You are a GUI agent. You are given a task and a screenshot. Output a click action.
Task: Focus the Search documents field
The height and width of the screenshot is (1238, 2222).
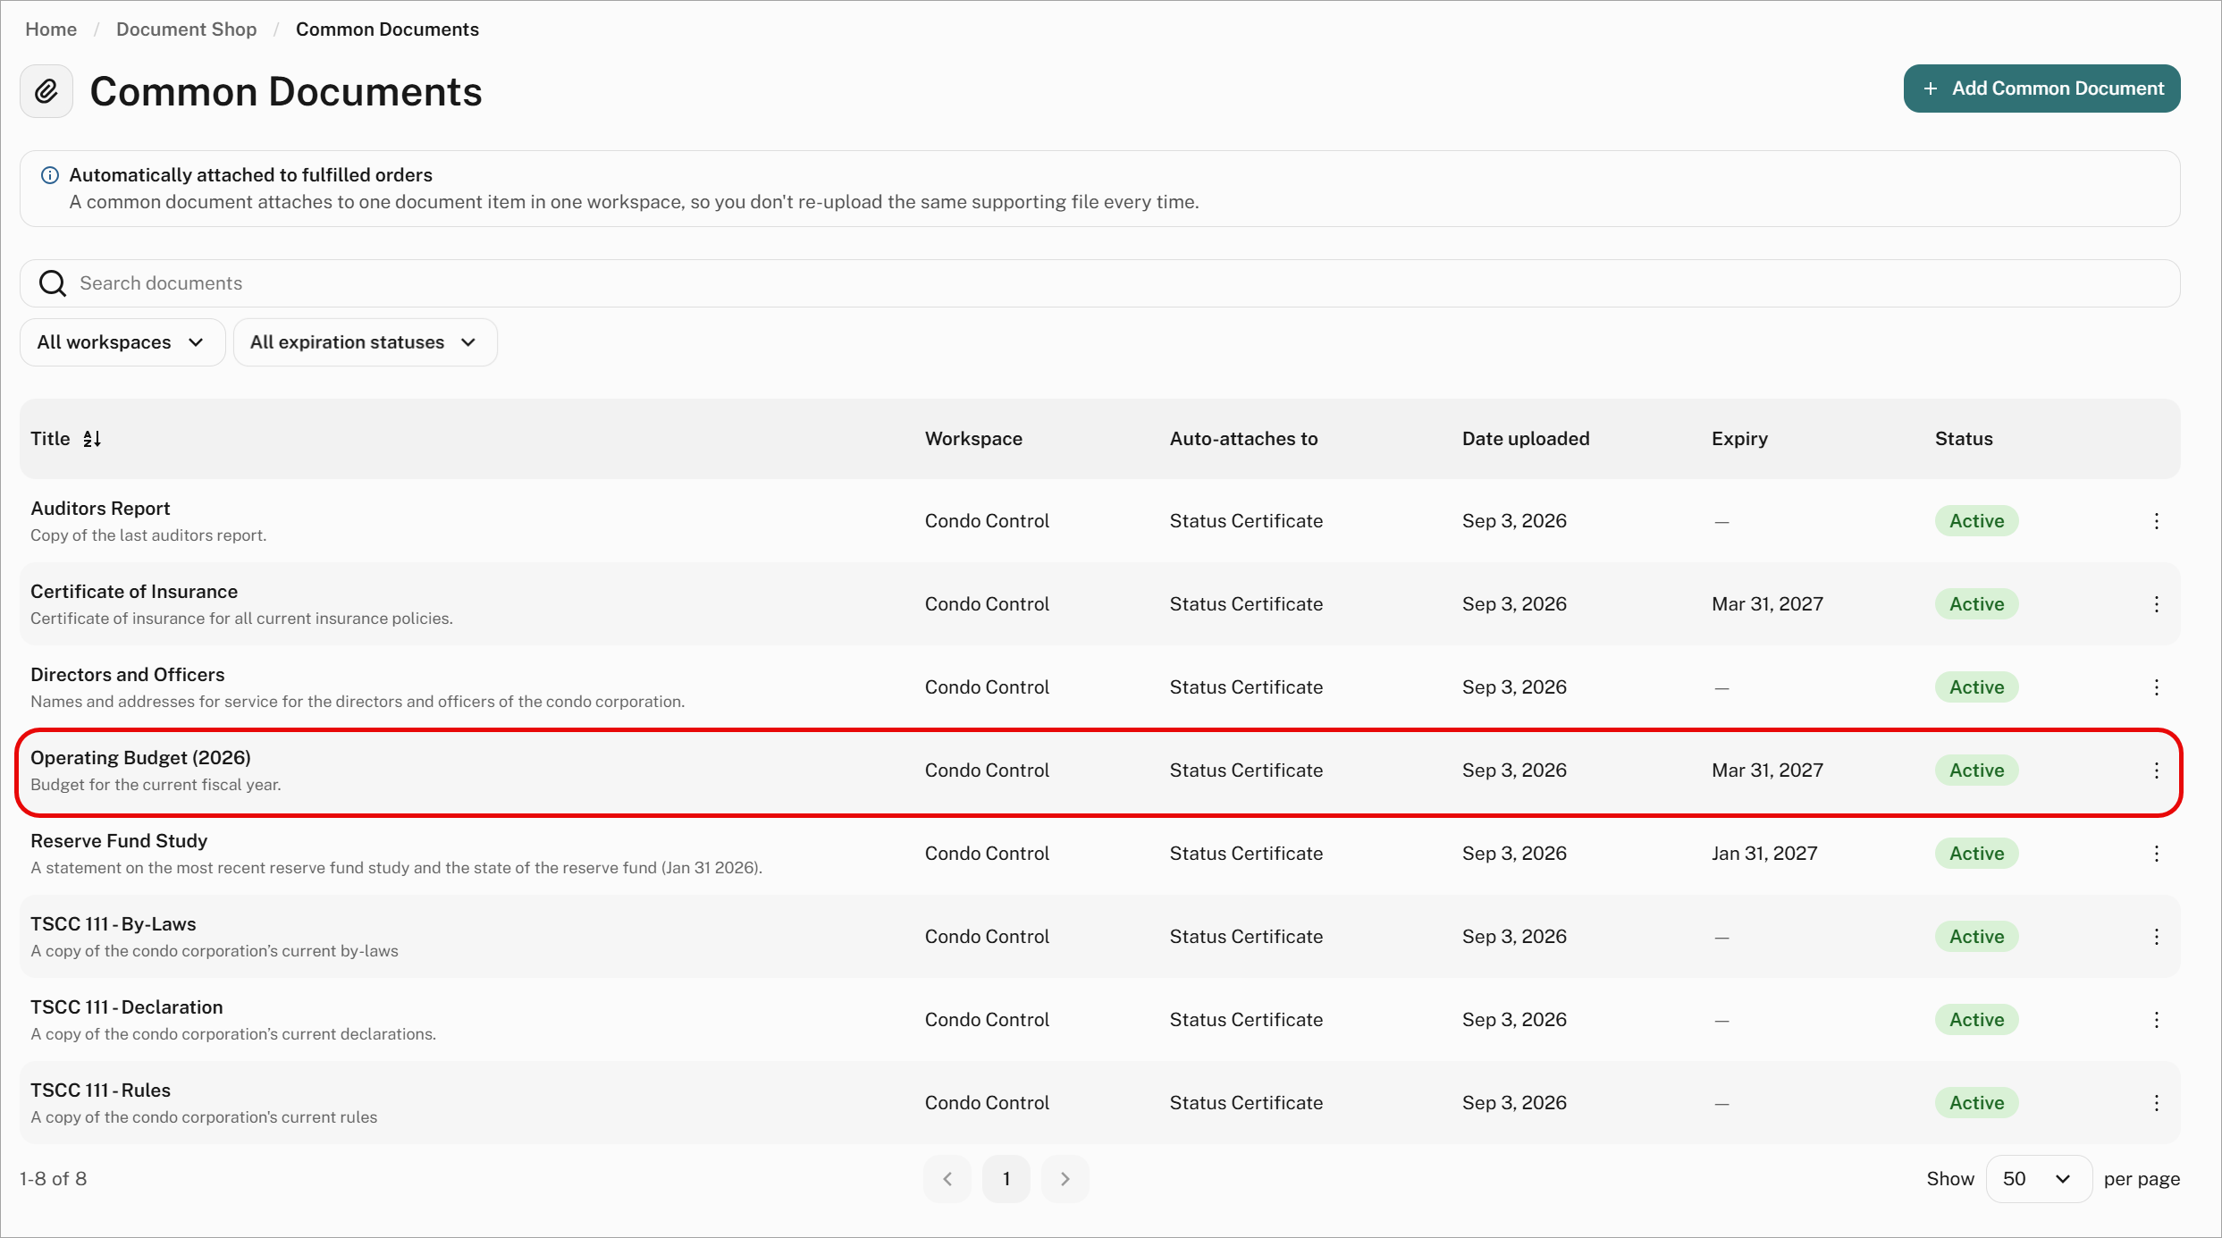point(1100,283)
